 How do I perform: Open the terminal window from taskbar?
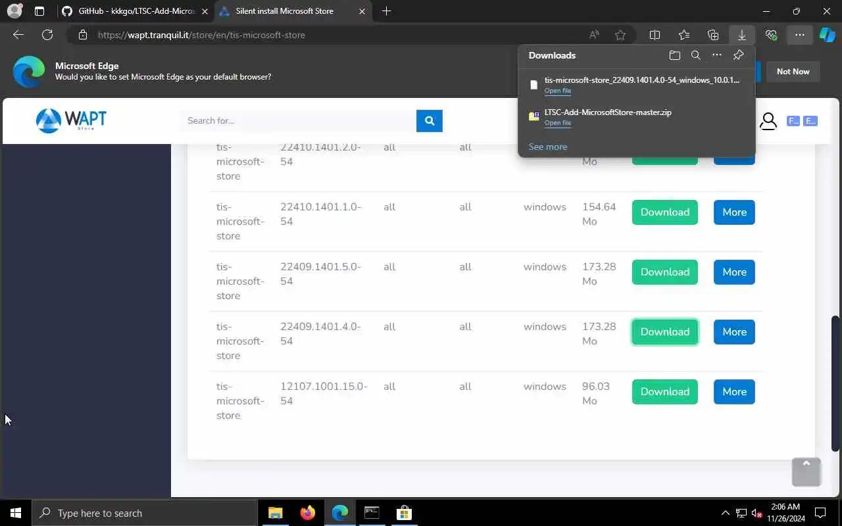coord(372,513)
